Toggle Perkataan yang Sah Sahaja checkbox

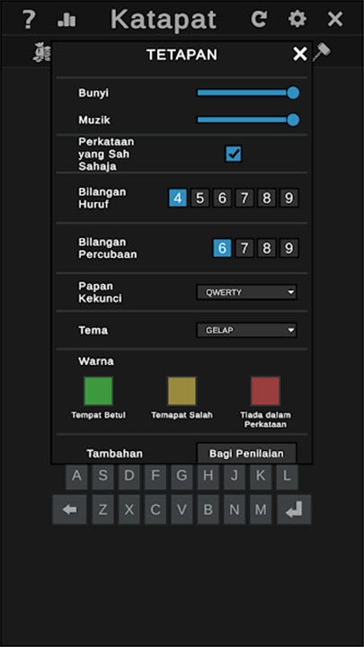(x=234, y=154)
